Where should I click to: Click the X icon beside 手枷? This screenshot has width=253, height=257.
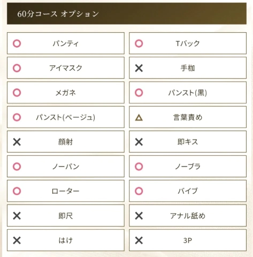[x=139, y=68]
